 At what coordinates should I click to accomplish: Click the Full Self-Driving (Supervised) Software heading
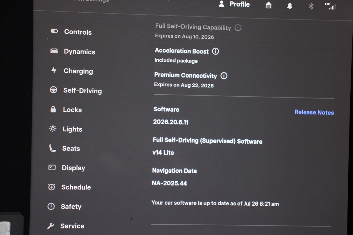click(207, 141)
